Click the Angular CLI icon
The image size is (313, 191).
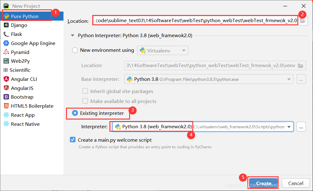(x=6, y=79)
